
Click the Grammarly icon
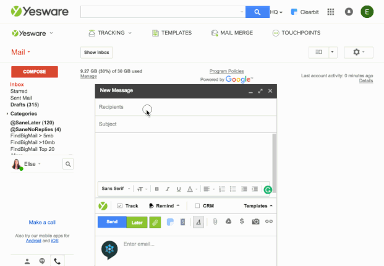[268, 189]
